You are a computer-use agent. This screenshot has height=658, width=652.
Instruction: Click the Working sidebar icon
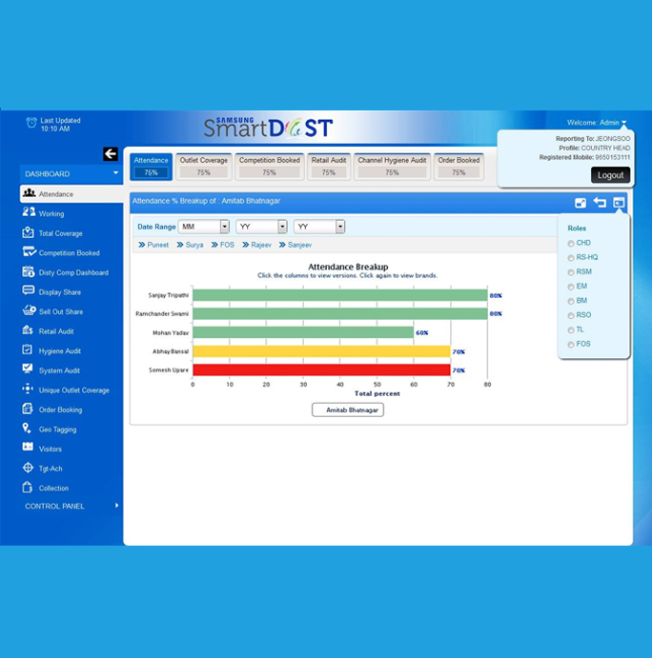(x=29, y=212)
